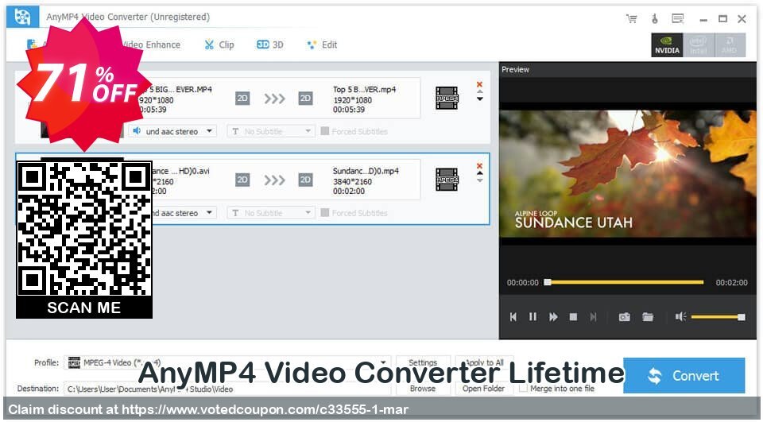Viewport: 763px width, 422px height.
Task: Click MPEG4 format icon for Top 5 B...VER.mp4
Action: click(447, 98)
